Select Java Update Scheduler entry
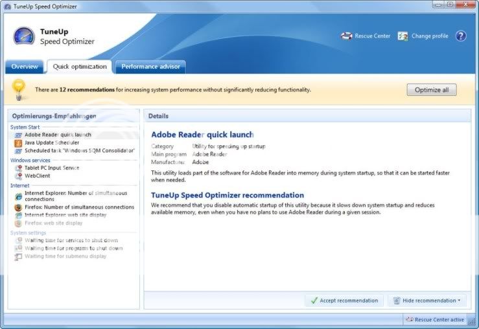 (x=52, y=142)
